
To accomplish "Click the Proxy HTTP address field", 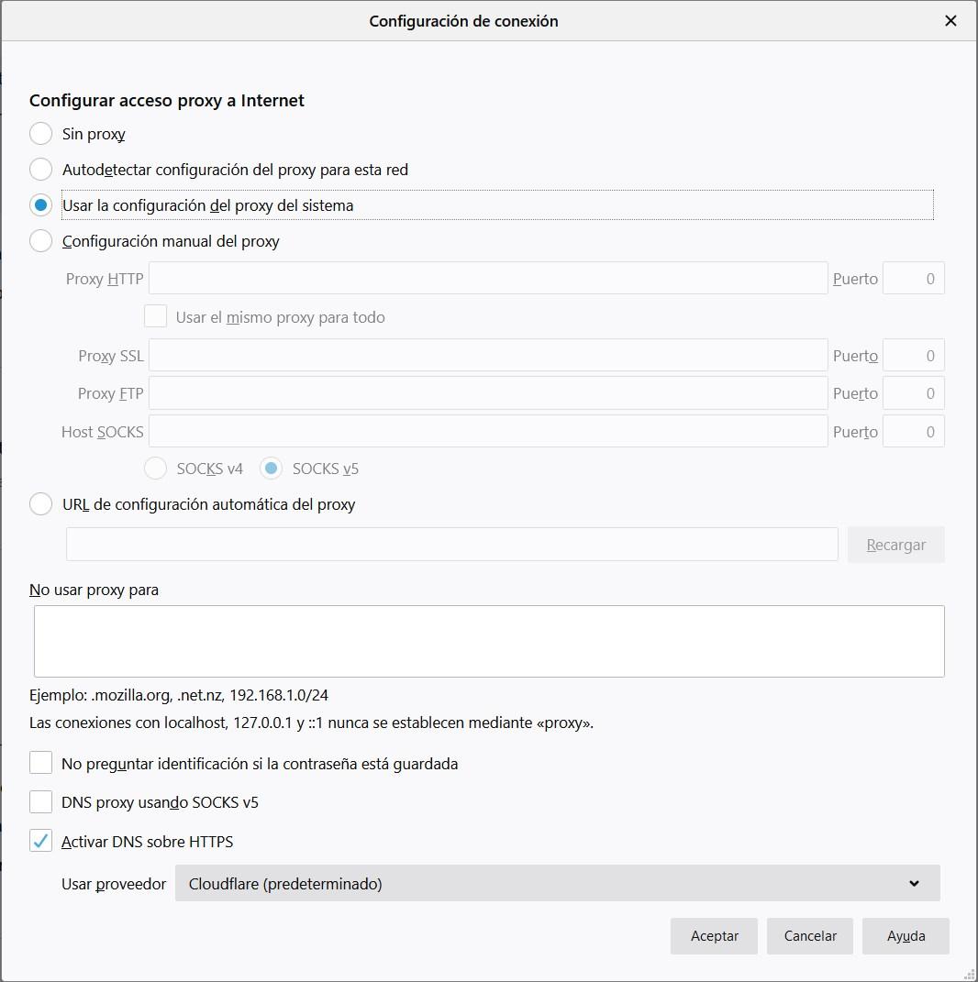I will coord(488,279).
